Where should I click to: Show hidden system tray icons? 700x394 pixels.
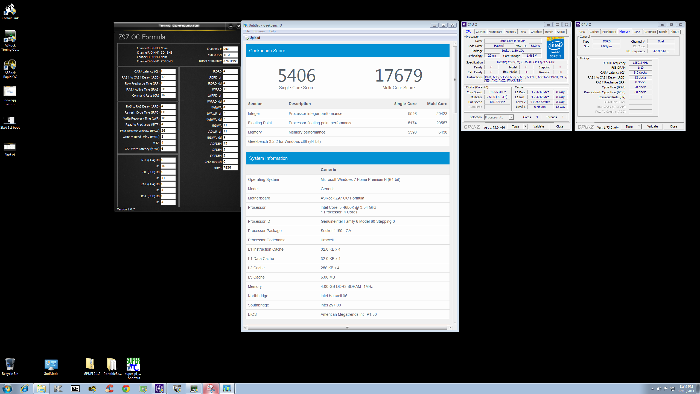652,389
